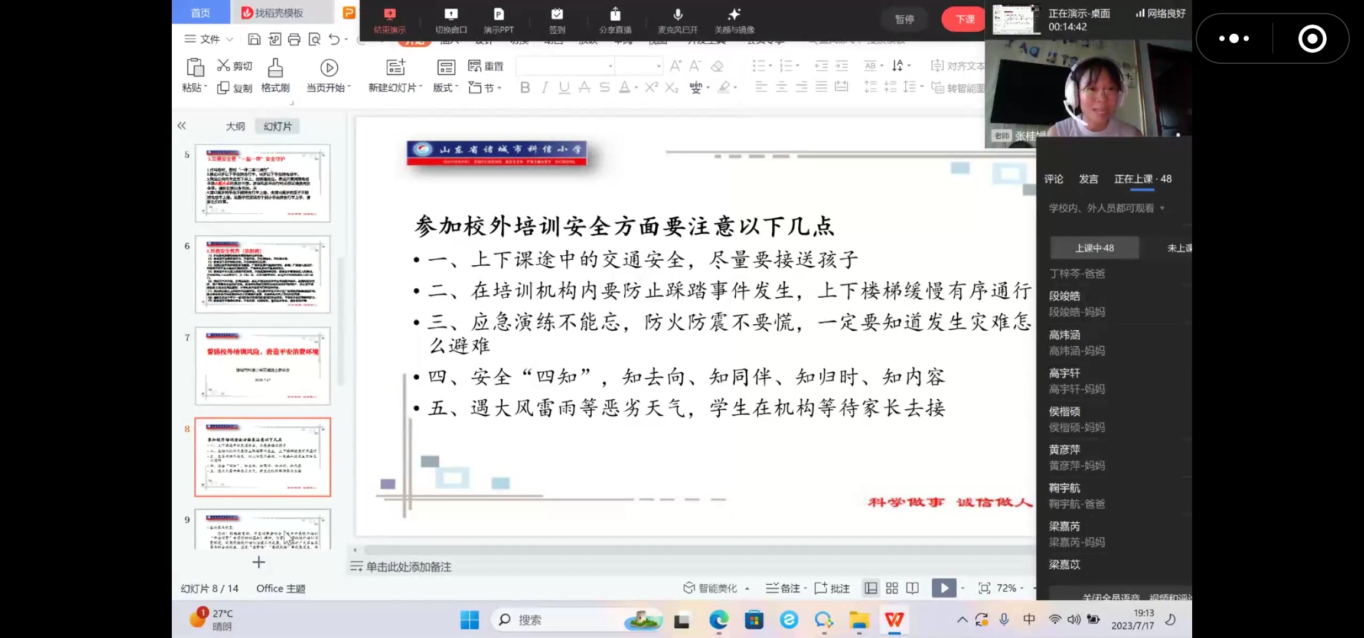Switch to the 评论 comments tab
1364x638 pixels.
click(x=1053, y=179)
